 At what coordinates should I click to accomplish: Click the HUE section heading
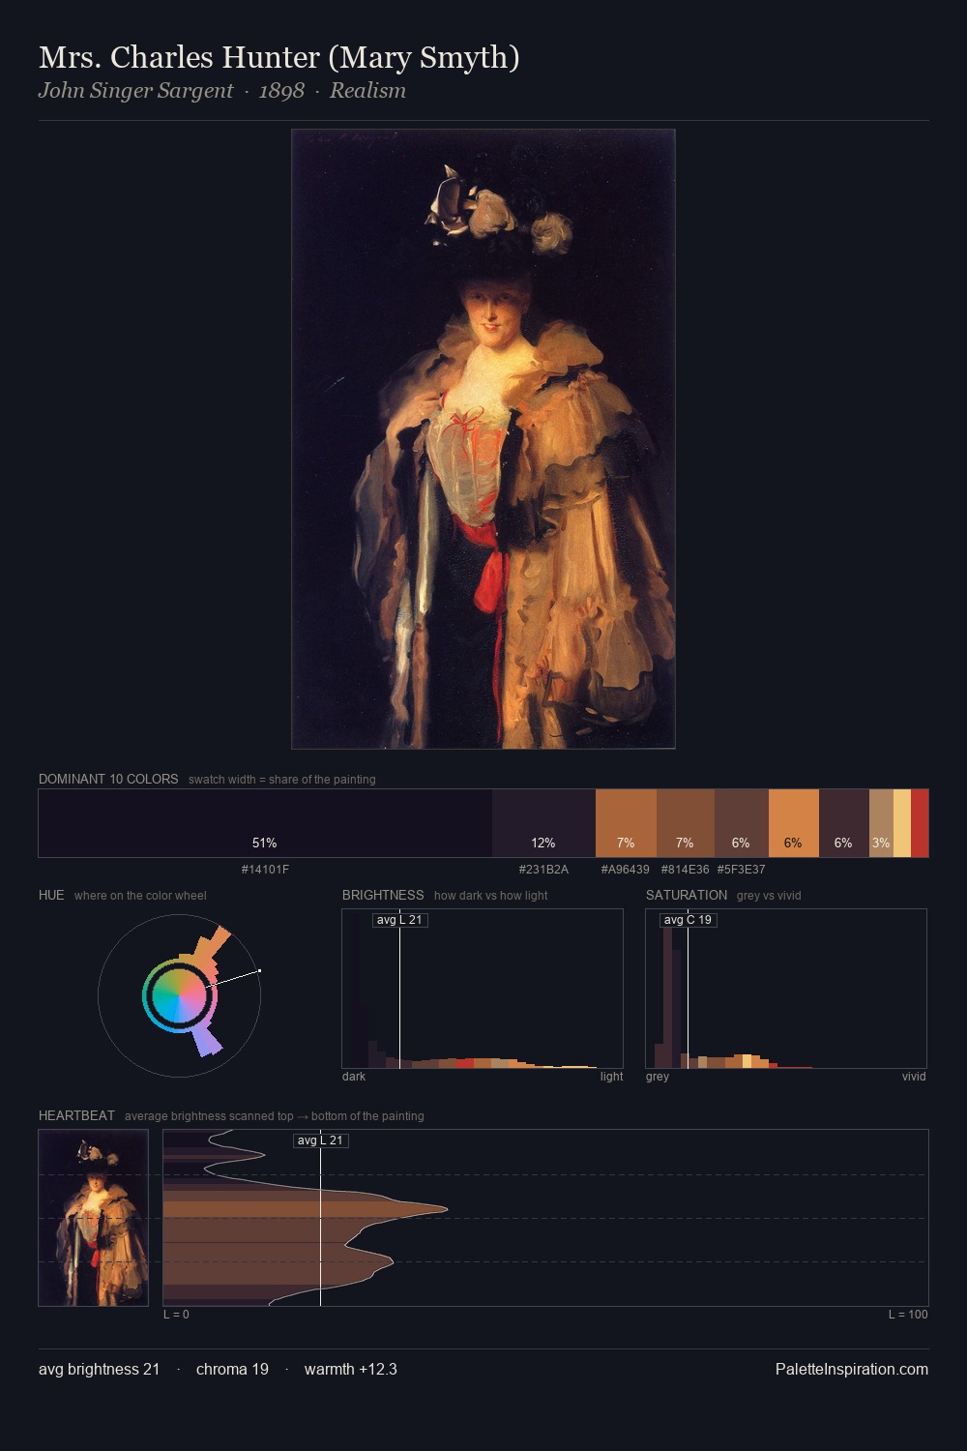pos(51,895)
